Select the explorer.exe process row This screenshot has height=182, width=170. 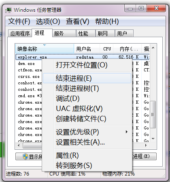[82, 57]
